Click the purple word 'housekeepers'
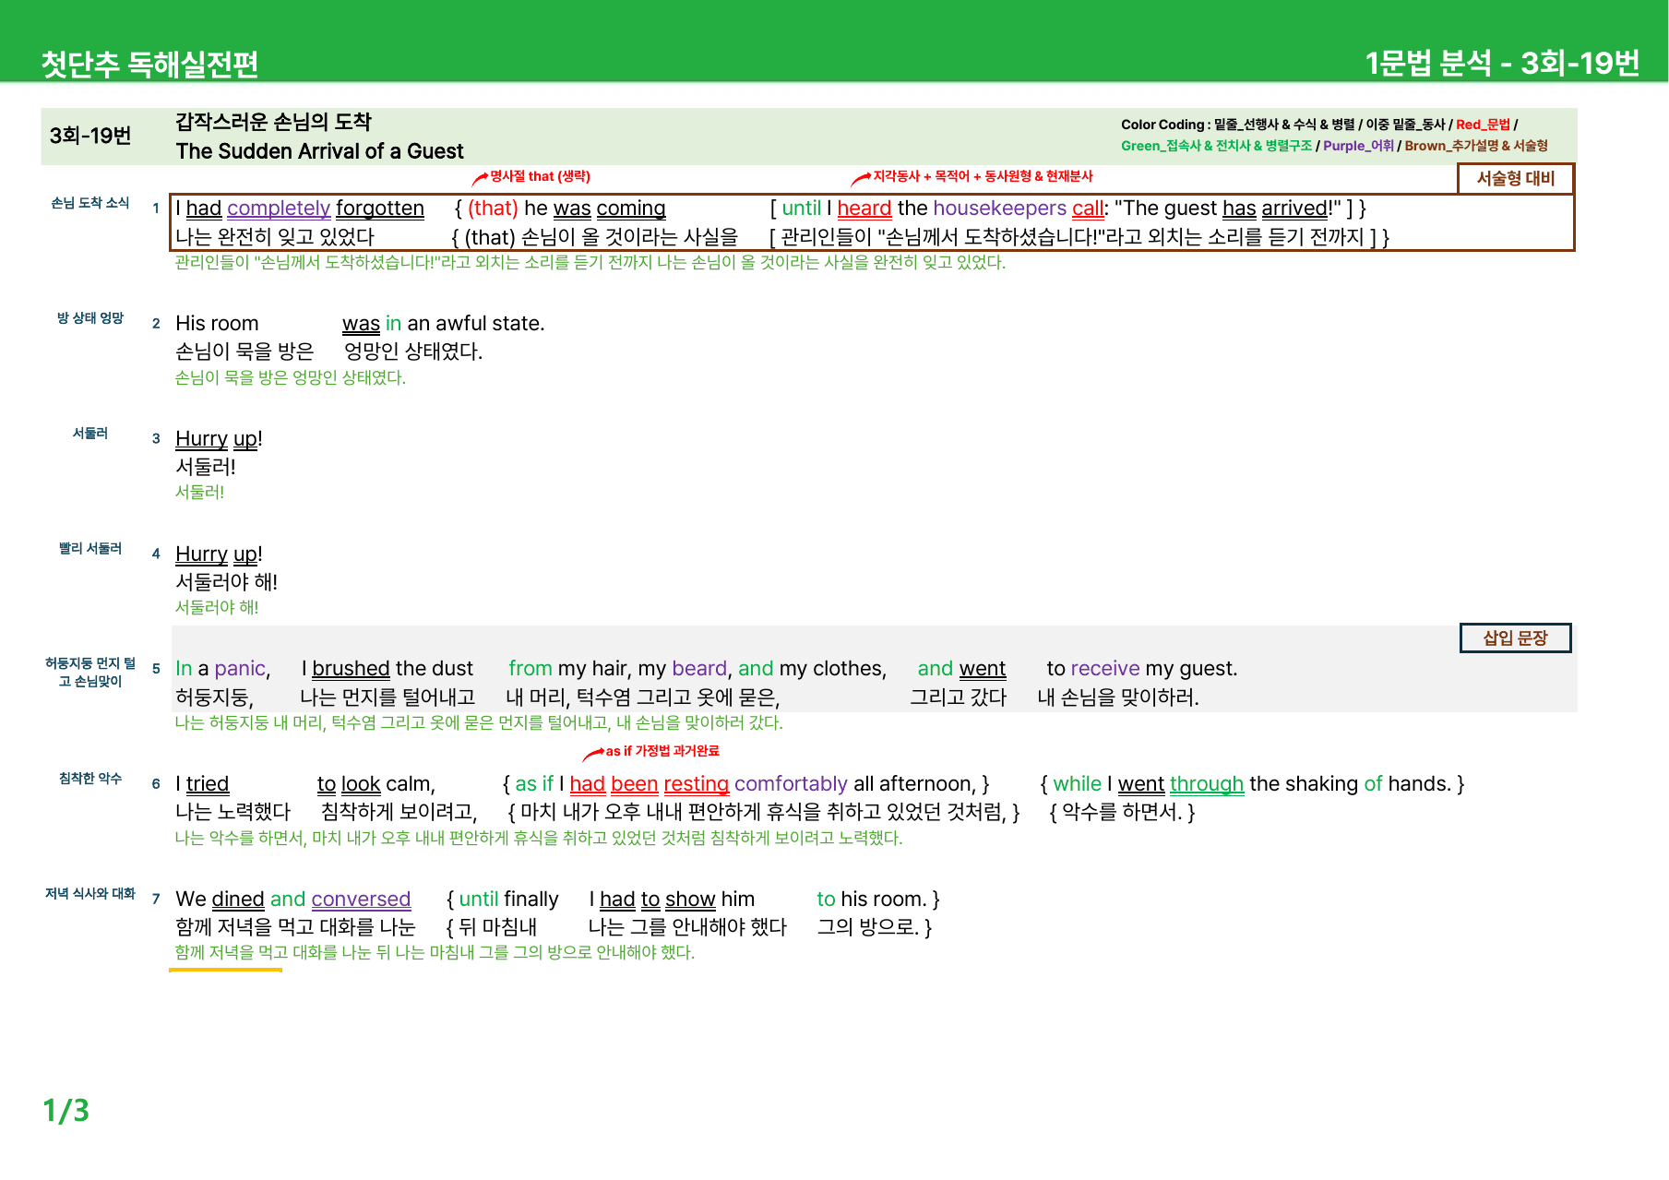The width and height of the screenshot is (1669, 1180). point(1000,209)
